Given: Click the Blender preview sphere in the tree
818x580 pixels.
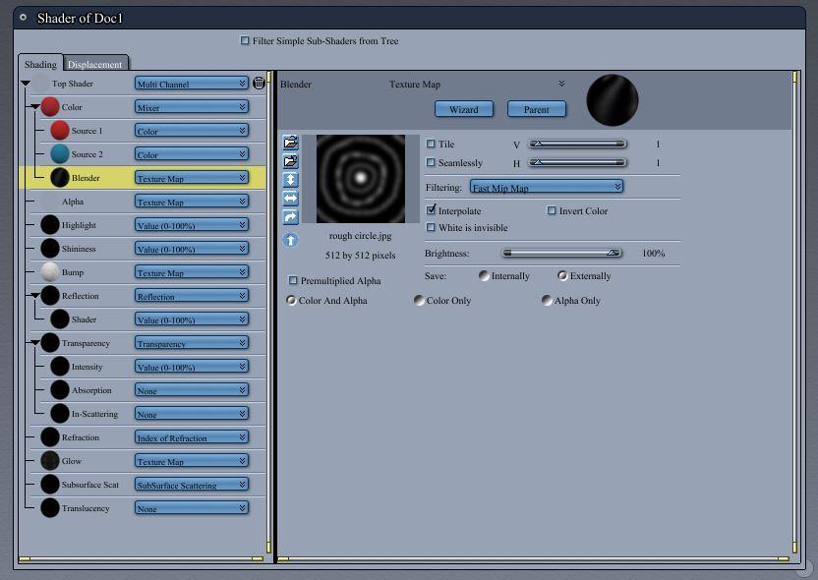Looking at the screenshot, I should 60,178.
